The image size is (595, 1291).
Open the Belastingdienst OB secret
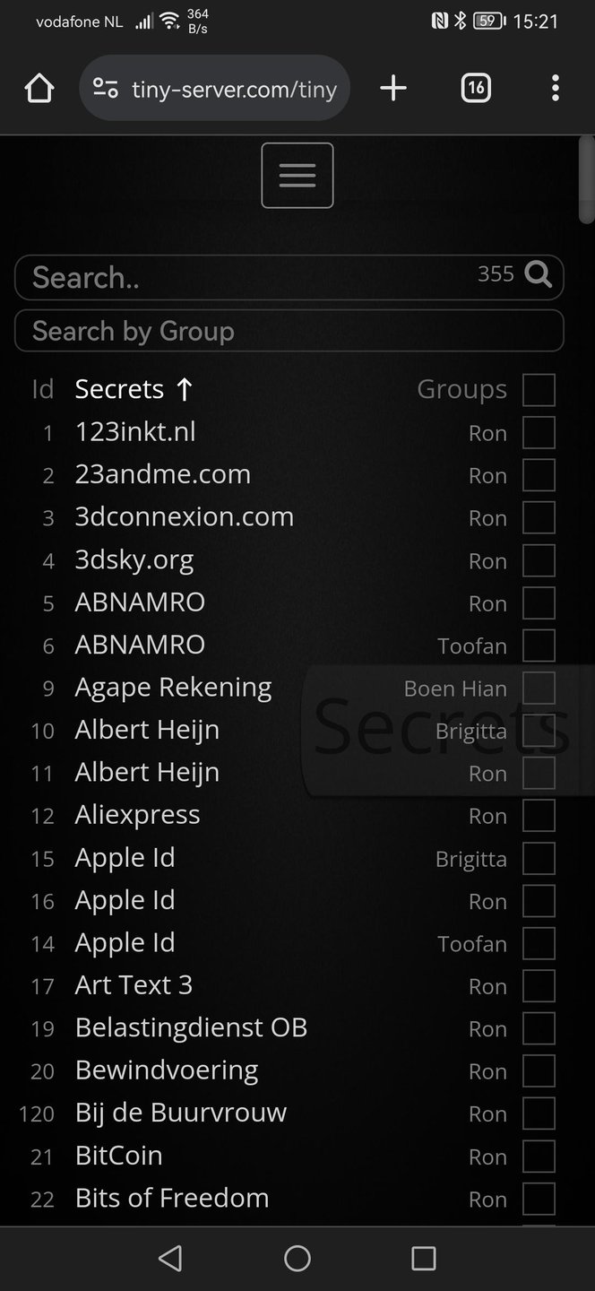[x=191, y=1027]
